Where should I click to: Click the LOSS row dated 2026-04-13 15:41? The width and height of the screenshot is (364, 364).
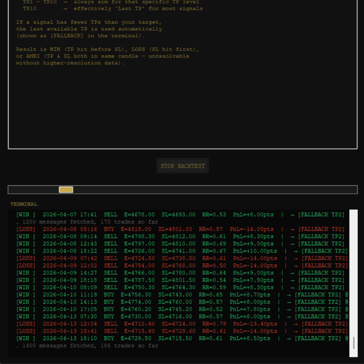coord(182,331)
